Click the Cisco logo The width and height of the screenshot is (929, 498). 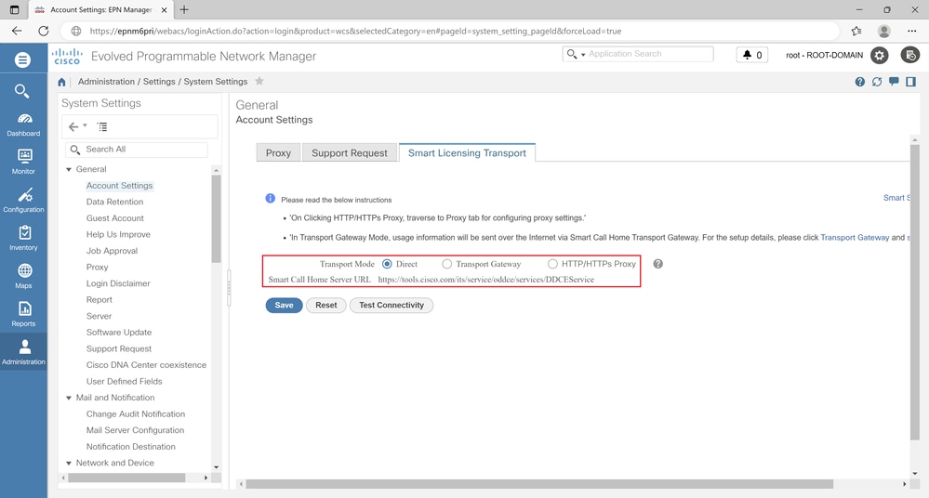coord(67,57)
